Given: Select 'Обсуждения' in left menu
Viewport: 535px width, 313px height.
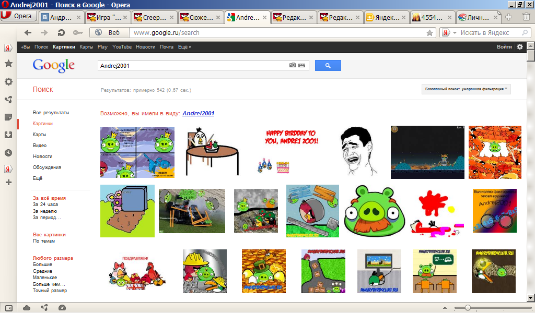Looking at the screenshot, I should [46, 167].
